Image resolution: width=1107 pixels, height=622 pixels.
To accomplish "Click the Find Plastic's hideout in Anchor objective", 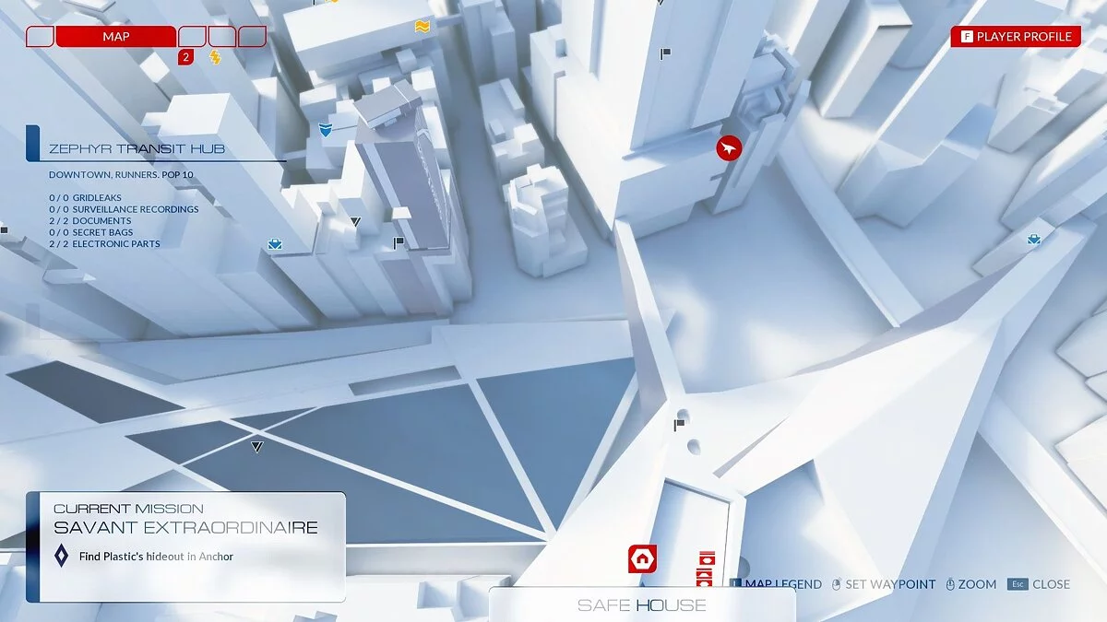I will [156, 557].
